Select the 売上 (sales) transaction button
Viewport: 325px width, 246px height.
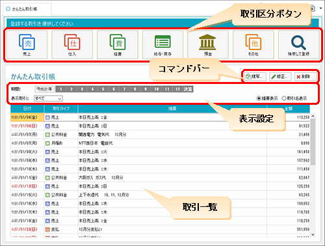click(x=27, y=45)
